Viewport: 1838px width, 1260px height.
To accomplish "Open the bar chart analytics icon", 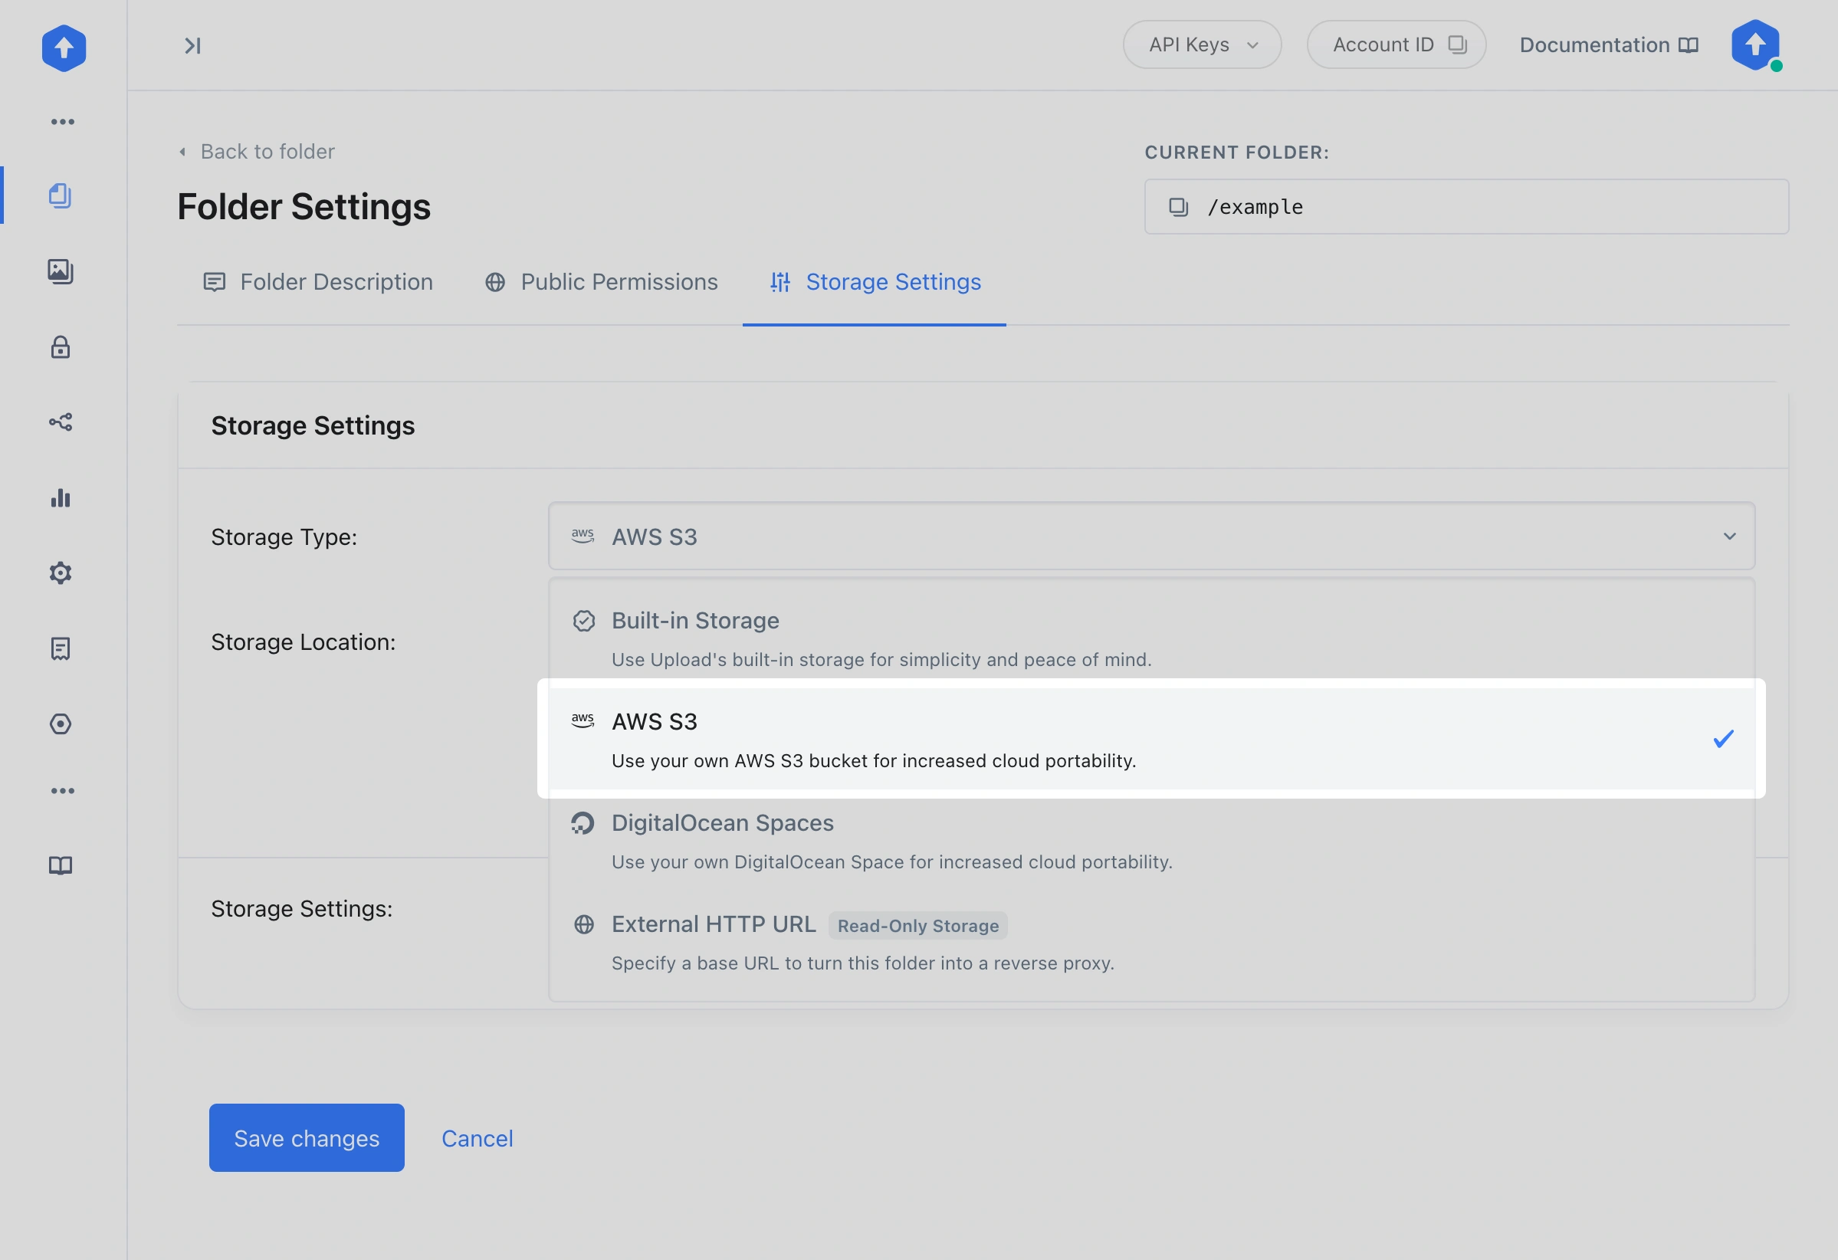I will coord(60,497).
